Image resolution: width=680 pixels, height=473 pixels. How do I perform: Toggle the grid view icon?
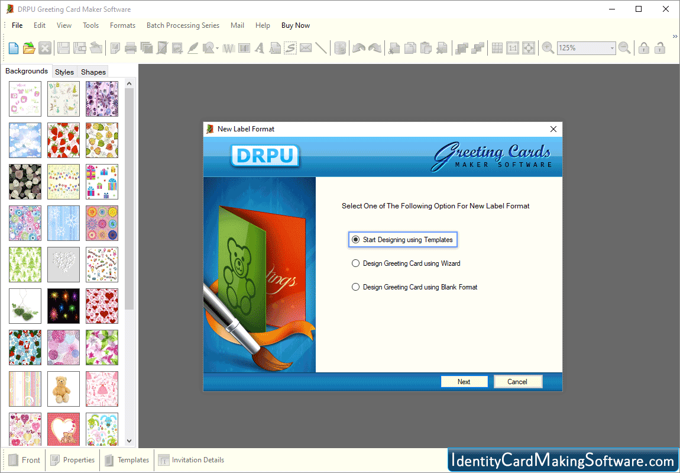[497, 48]
